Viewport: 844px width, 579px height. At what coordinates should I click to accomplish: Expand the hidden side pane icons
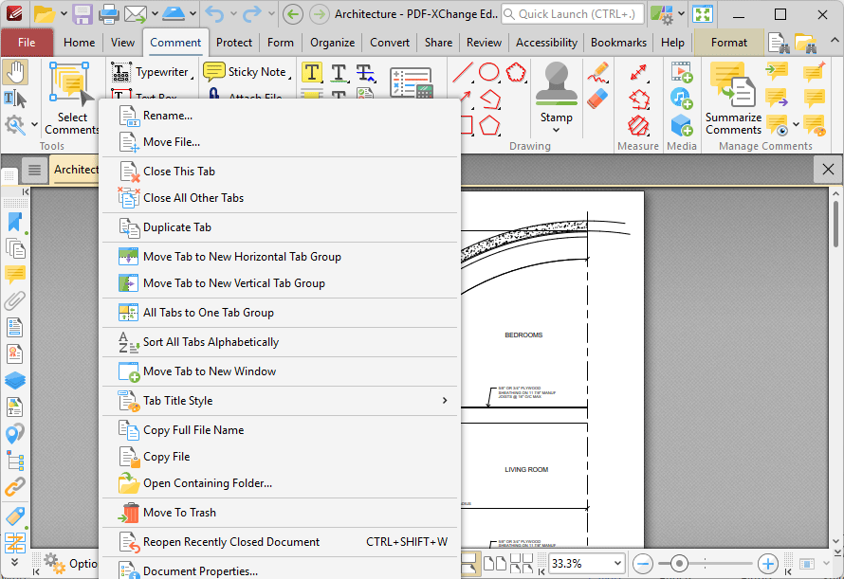[14, 562]
